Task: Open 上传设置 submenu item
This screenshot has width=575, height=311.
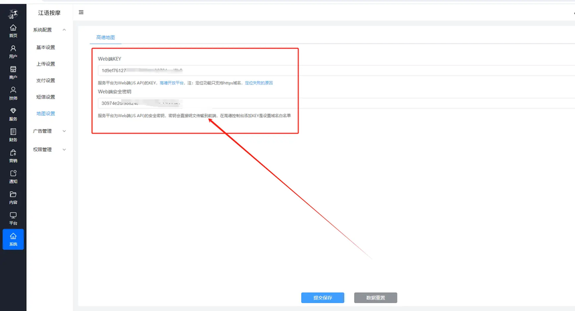Action: pos(46,64)
